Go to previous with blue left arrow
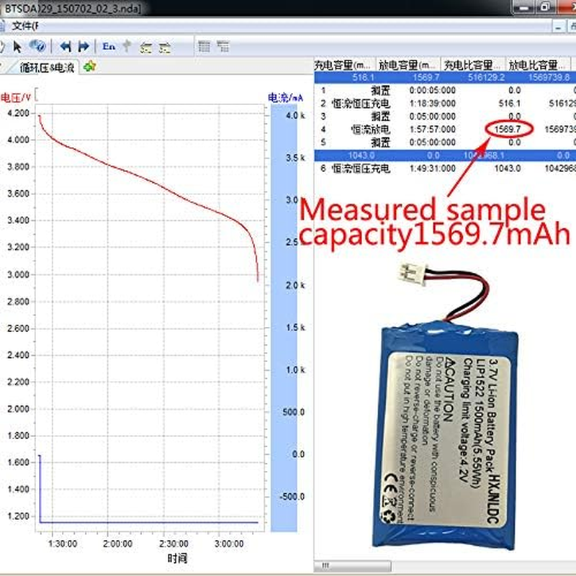The height and width of the screenshot is (576, 576). (66, 46)
